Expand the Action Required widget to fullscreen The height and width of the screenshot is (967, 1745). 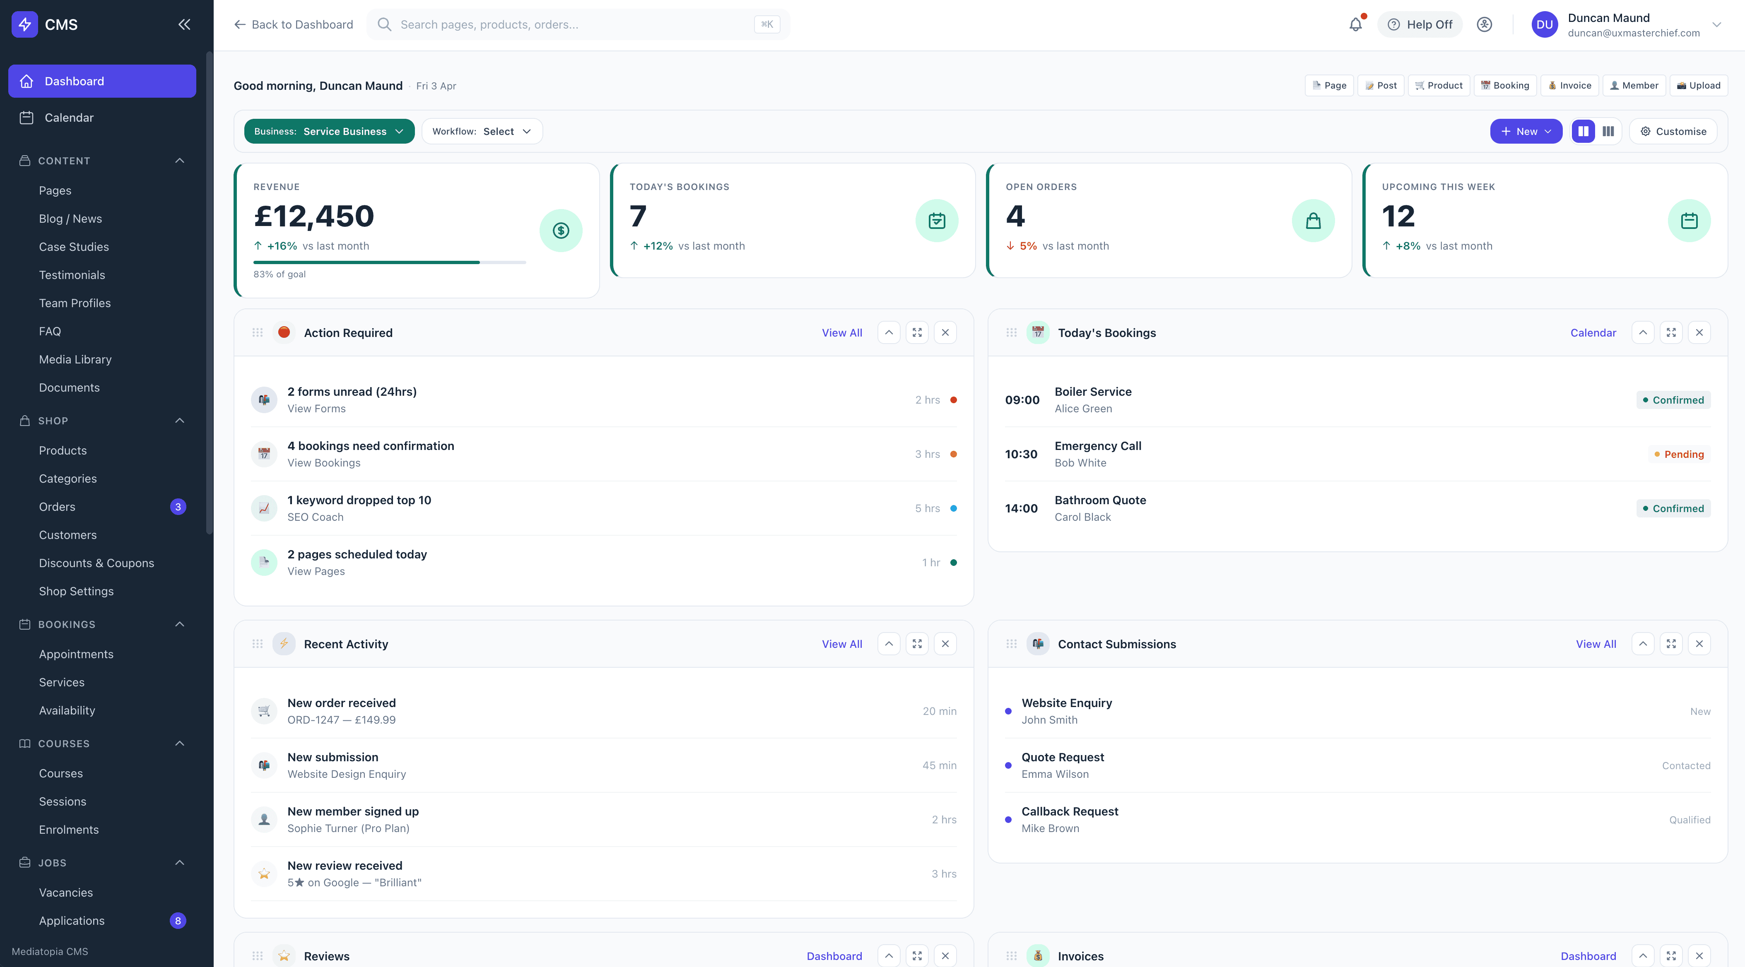point(917,332)
